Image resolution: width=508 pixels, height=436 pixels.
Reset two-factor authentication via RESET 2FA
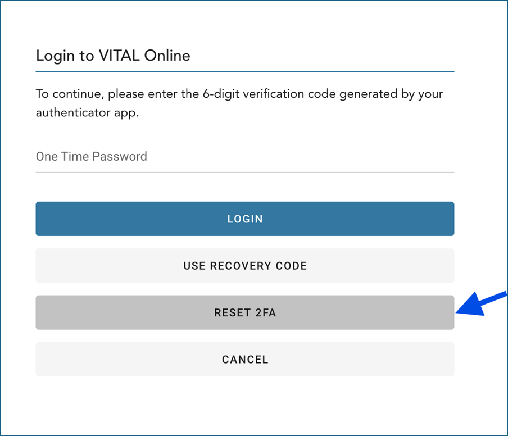[244, 312]
